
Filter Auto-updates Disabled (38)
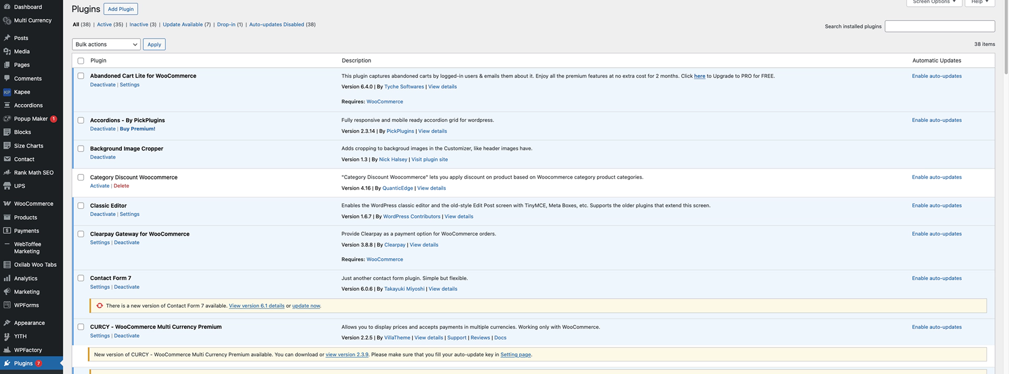(x=282, y=25)
